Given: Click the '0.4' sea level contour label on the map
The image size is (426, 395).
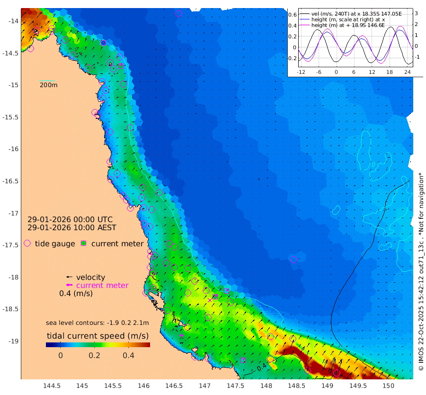Looking at the screenshot, I should [x=261, y=368].
